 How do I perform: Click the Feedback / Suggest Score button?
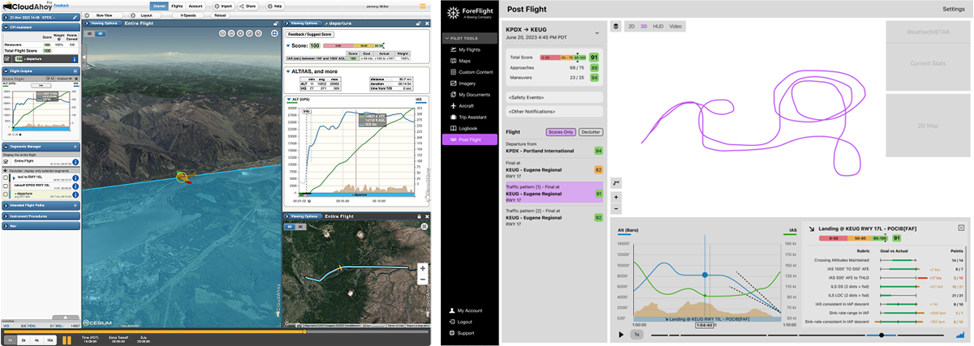coord(312,35)
